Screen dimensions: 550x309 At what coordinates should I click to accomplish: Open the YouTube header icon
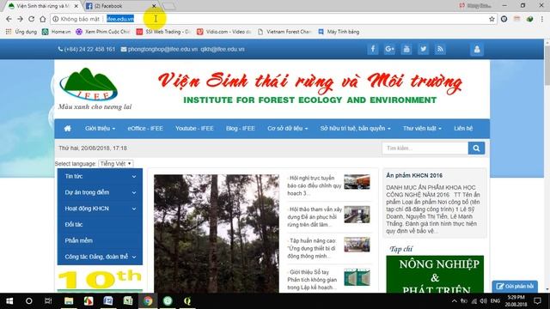[406, 49]
